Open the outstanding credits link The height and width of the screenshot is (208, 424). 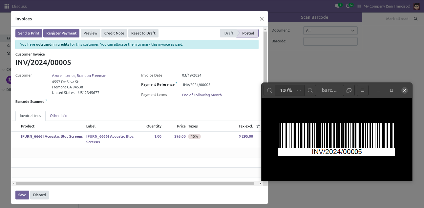[x=53, y=44]
